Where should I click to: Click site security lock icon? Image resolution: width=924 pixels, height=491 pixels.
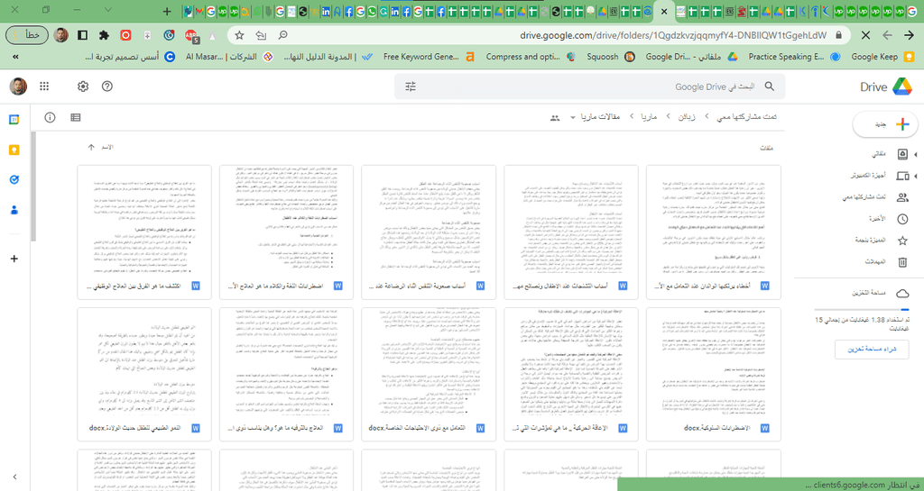pyautogui.click(x=838, y=35)
